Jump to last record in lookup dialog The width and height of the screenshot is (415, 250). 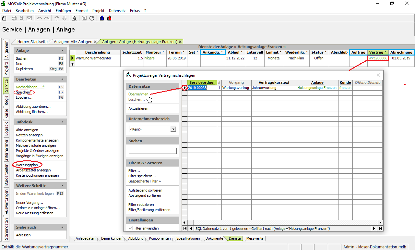380,229
